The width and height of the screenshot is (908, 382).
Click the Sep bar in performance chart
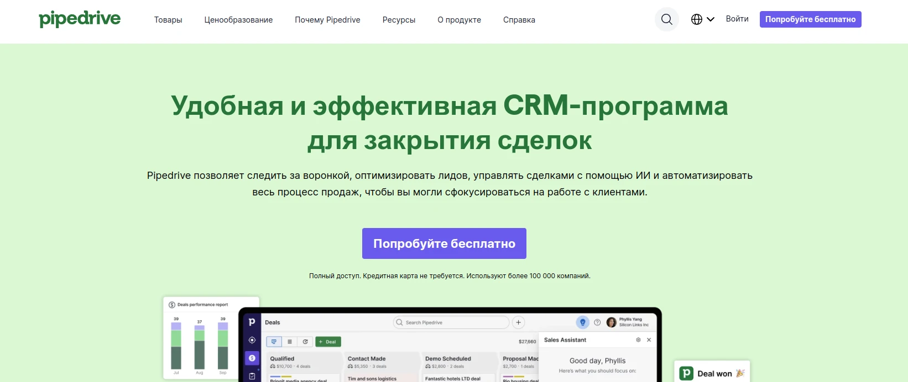(x=223, y=346)
